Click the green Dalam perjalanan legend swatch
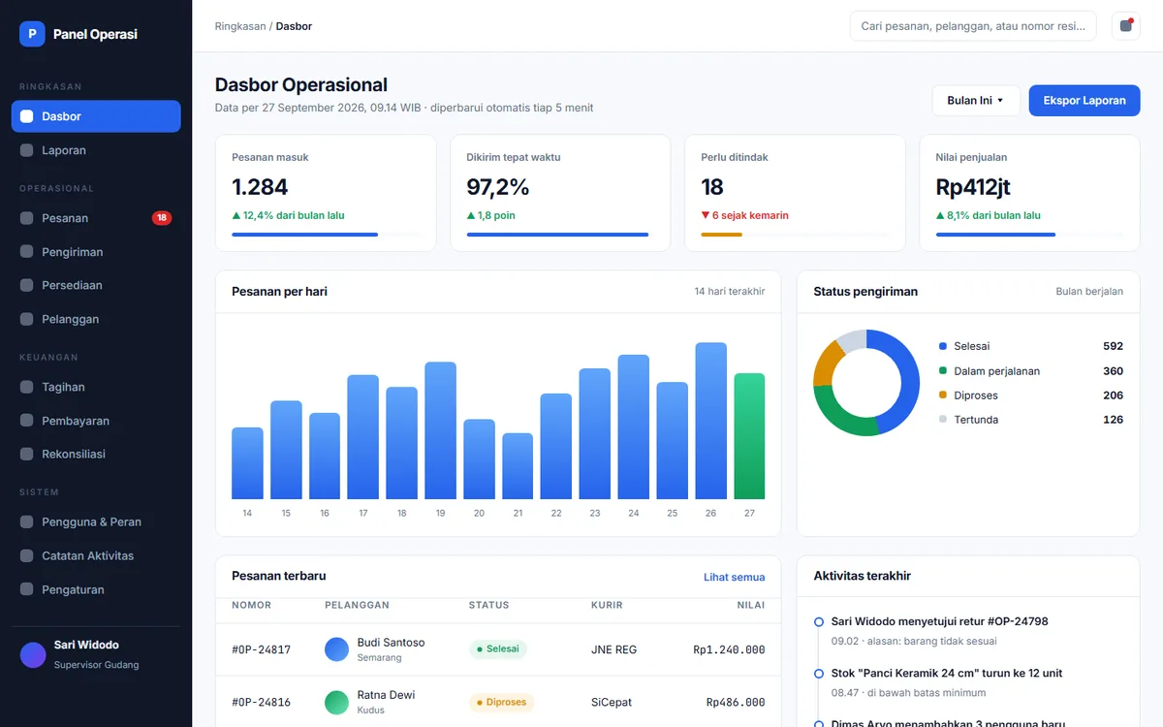 pos(943,370)
